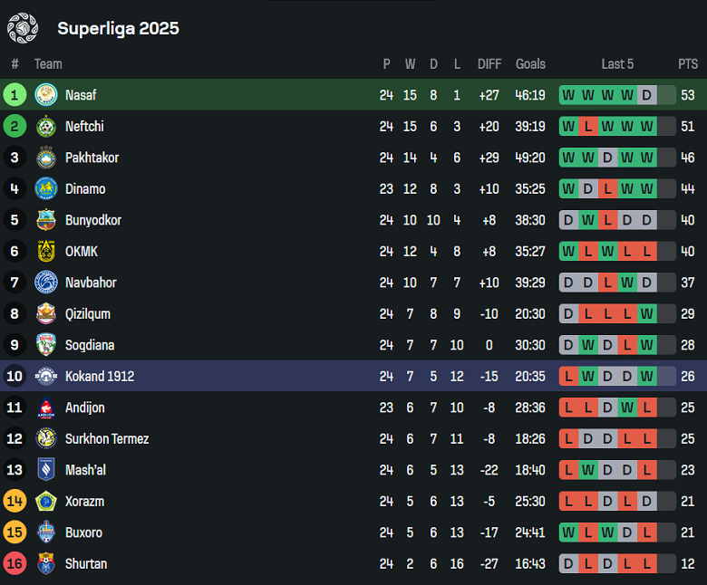
Task: Click the Goals column header
Action: click(x=530, y=64)
